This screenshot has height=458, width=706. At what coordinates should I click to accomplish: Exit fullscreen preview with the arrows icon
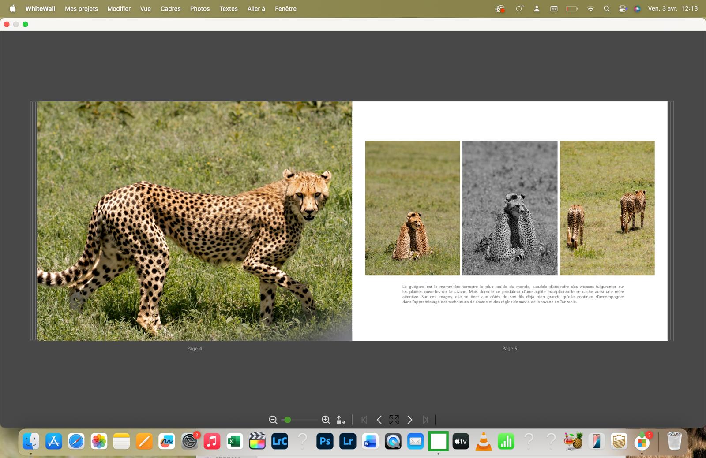pos(394,420)
